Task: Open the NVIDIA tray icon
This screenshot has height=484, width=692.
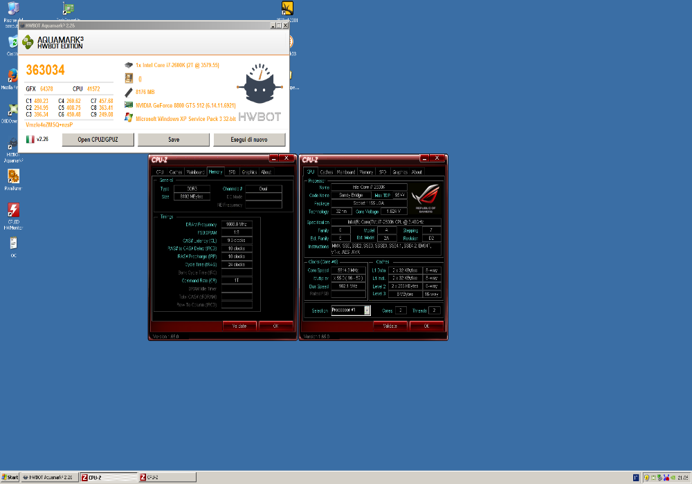Action: tap(673, 477)
